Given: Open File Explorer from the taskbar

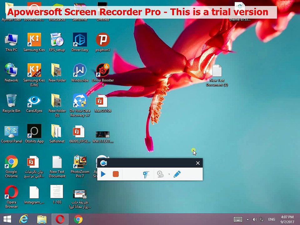Looking at the screenshot, I should pos(42,219).
